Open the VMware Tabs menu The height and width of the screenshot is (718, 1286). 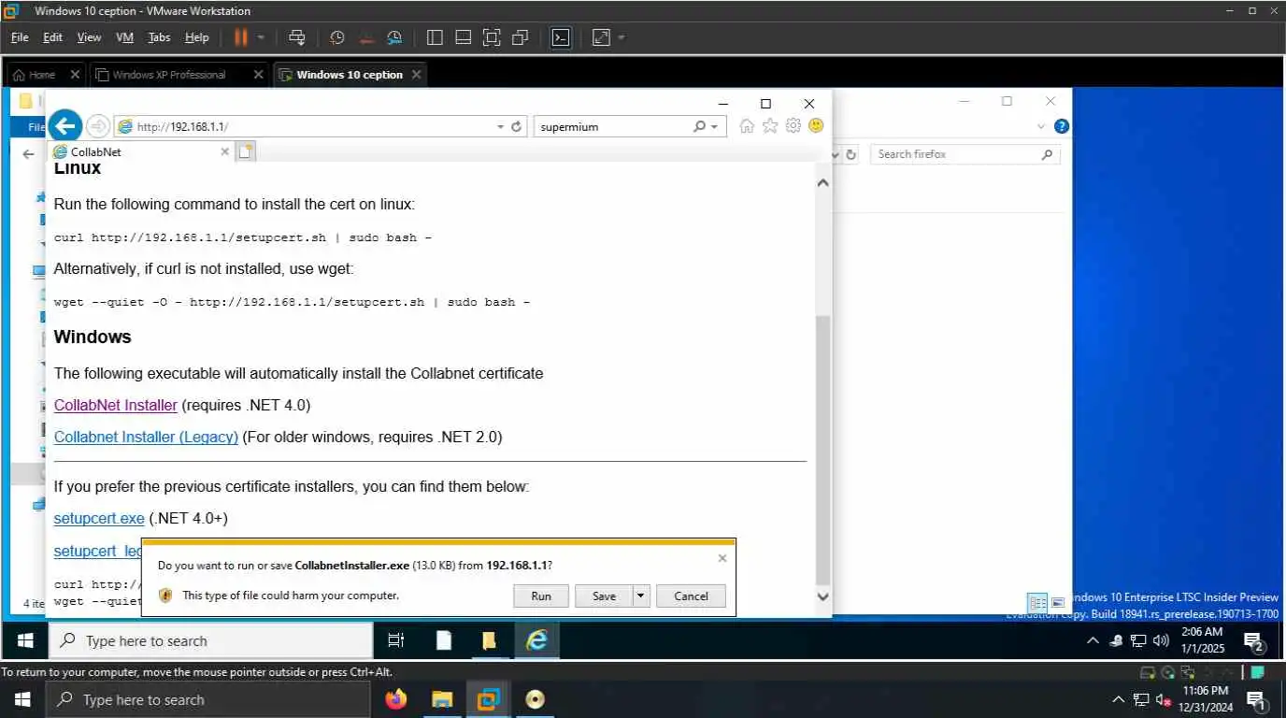click(159, 37)
